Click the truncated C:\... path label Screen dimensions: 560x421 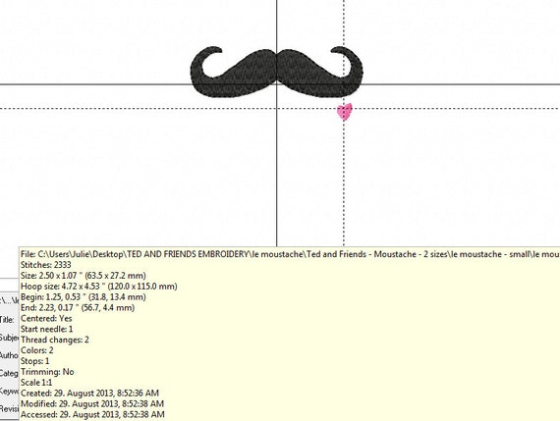click(9, 301)
